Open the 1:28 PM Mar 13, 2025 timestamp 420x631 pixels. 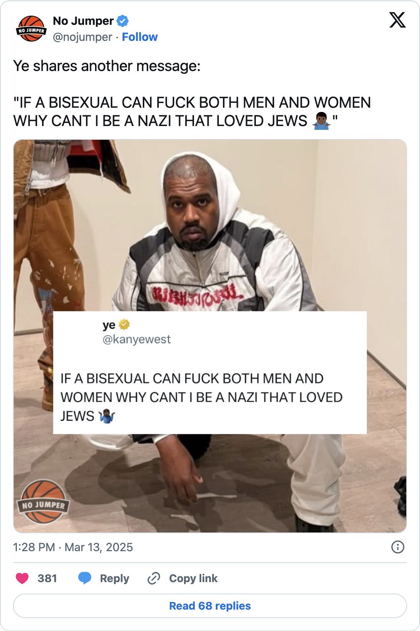(x=73, y=547)
